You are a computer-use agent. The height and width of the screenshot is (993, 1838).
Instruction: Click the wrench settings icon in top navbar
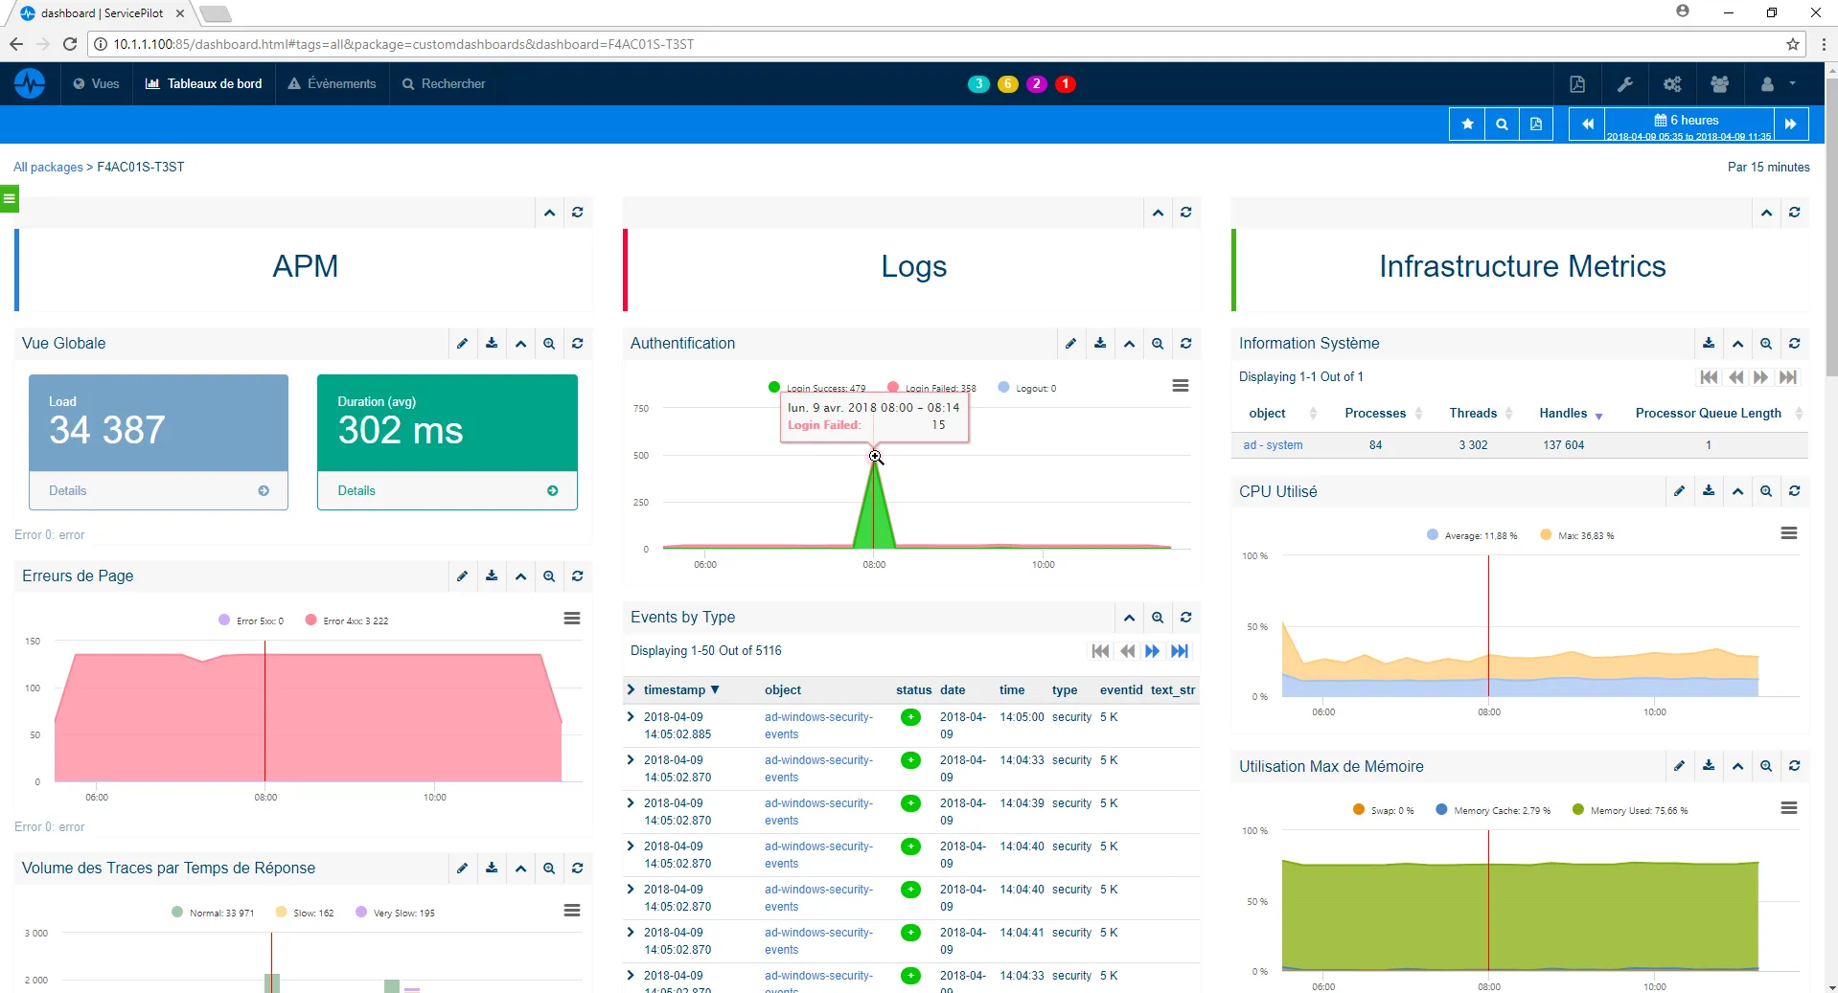(x=1624, y=84)
